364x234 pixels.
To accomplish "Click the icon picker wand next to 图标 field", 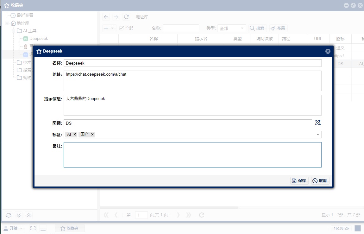I will pyautogui.click(x=318, y=123).
